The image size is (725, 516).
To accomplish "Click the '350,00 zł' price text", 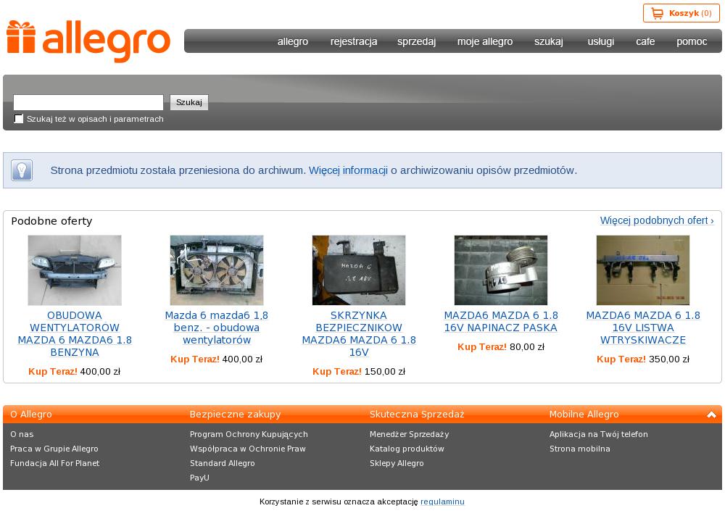I will coord(669,359).
